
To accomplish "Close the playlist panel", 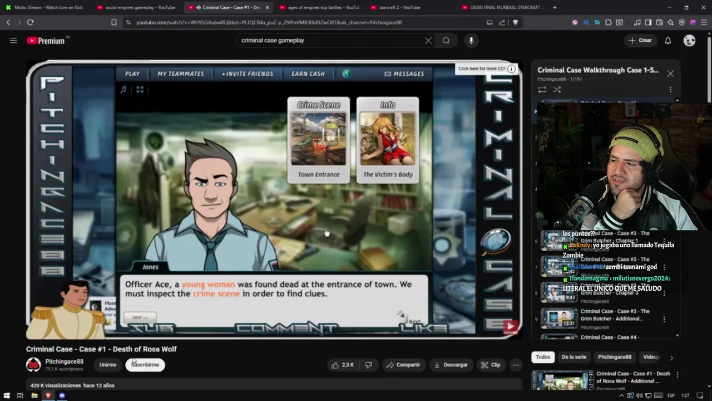I will [x=670, y=74].
